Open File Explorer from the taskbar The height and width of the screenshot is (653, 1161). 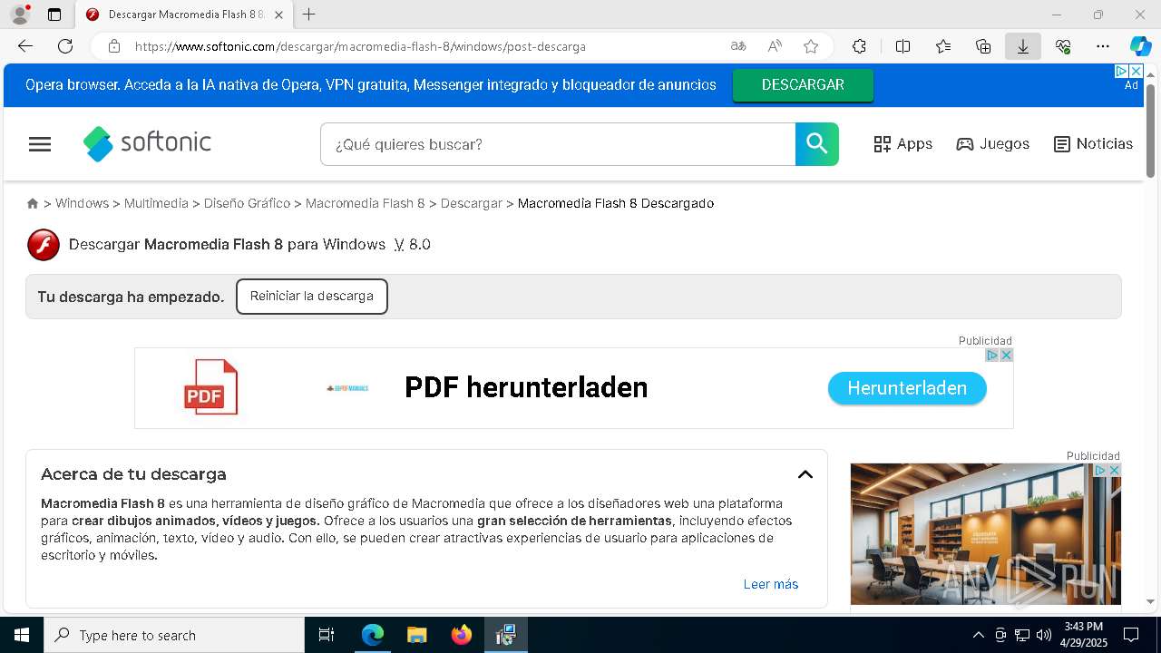pos(416,635)
